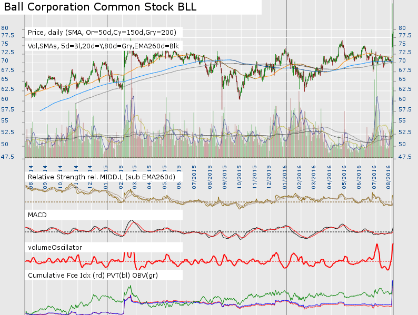Image resolution: width=418 pixels, height=315 pixels.
Task: Click the right price axis value 50
Action: click(402, 144)
